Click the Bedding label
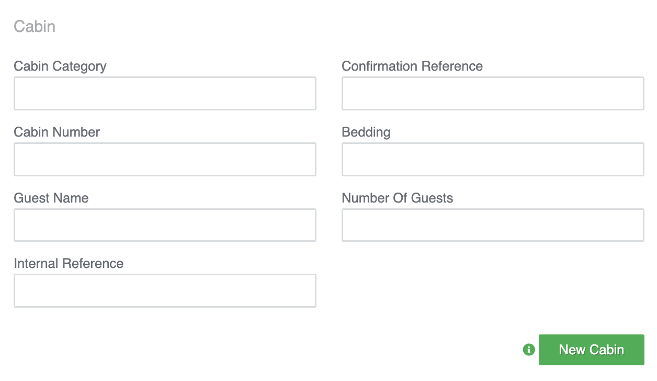The height and width of the screenshot is (381, 657). click(366, 132)
